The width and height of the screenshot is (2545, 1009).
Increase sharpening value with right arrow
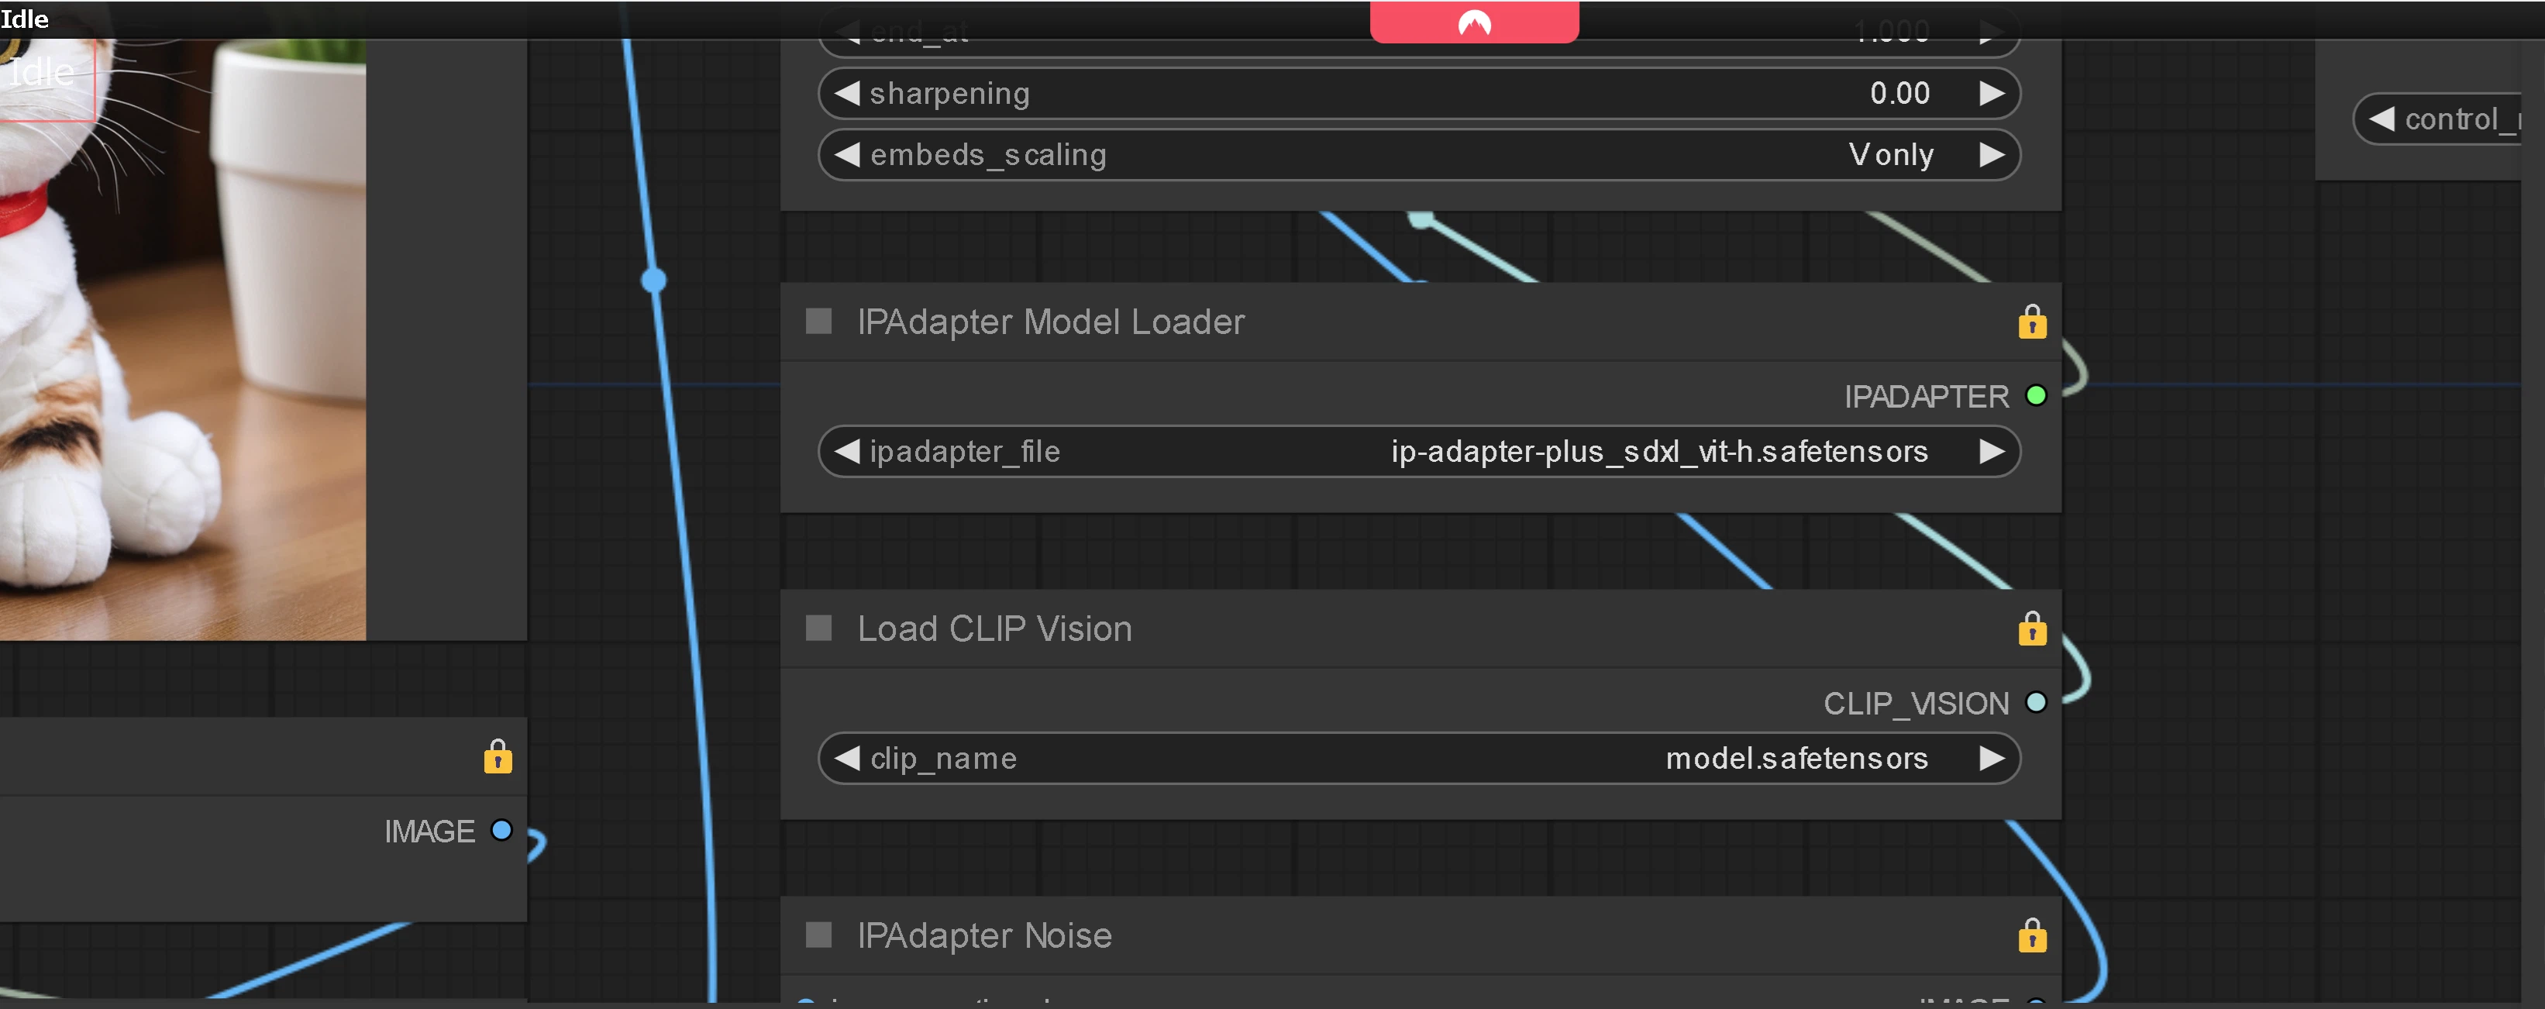click(x=1992, y=94)
